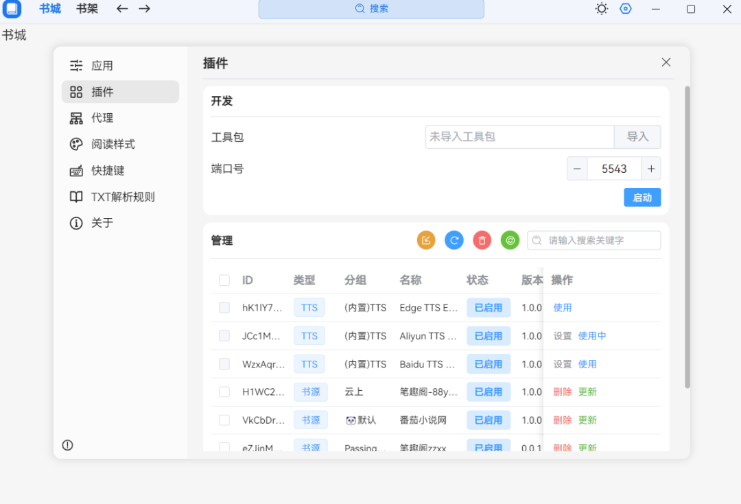741x504 pixels.
Task: Click the orange import plugin icon
Action: pos(425,240)
